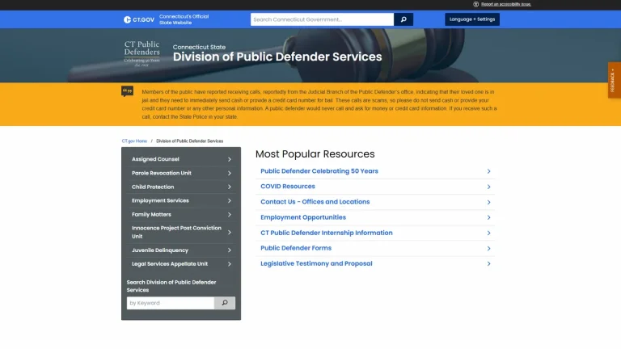Image resolution: width=621 pixels, height=349 pixels.
Task: Click the sidebar keyword search magnifier
Action: point(225,303)
